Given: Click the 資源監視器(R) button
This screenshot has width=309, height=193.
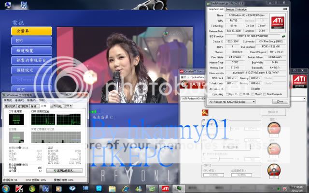Looking at the screenshot, I should 64,170.
